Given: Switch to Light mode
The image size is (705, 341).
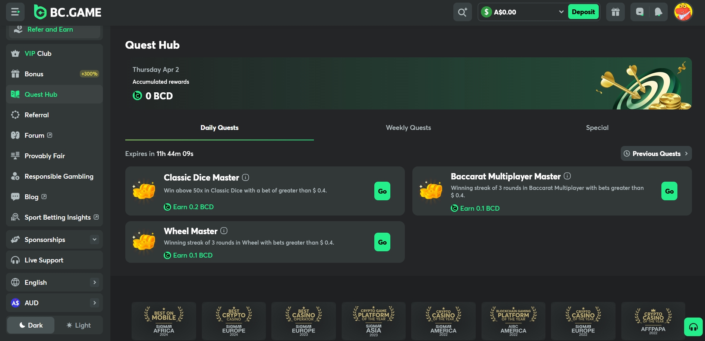Looking at the screenshot, I should click(x=78, y=325).
